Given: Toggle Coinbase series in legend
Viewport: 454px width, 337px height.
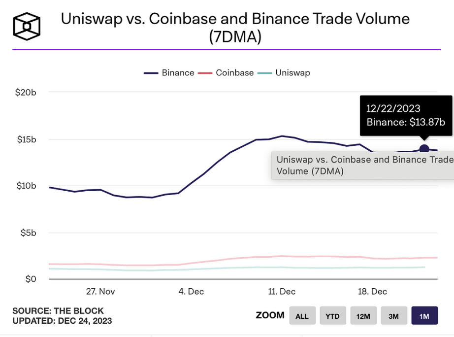Looking at the screenshot, I should coord(226,73).
